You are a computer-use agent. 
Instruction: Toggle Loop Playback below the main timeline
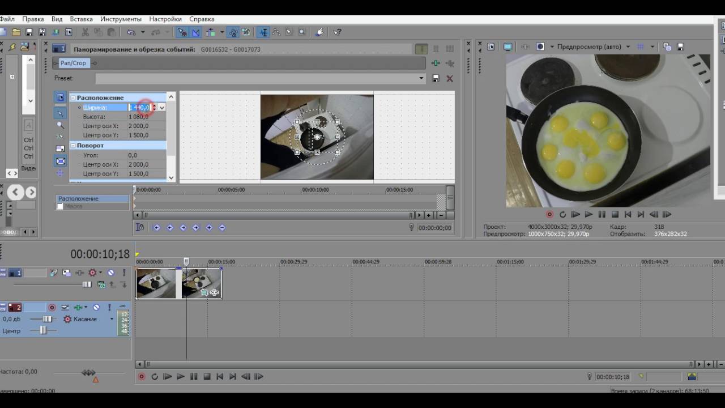pyautogui.click(x=155, y=376)
